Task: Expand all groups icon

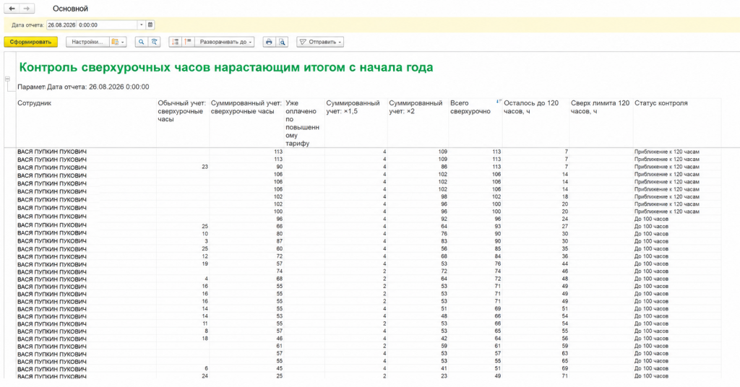Action: [x=188, y=42]
